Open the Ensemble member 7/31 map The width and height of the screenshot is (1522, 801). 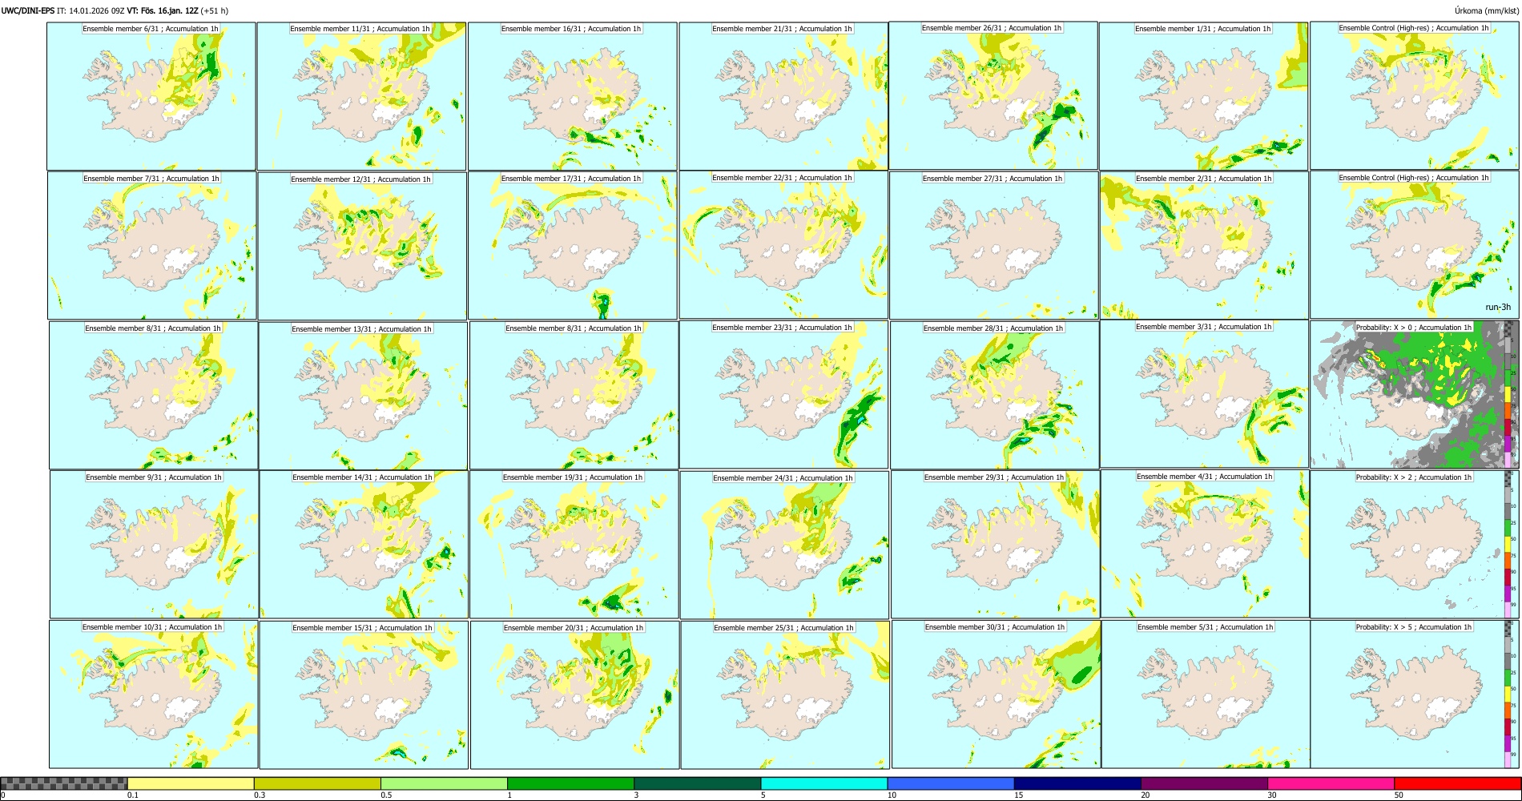click(x=152, y=246)
